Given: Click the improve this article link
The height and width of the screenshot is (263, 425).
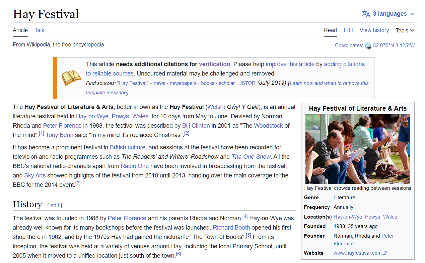Looking at the screenshot, I should [x=290, y=64].
